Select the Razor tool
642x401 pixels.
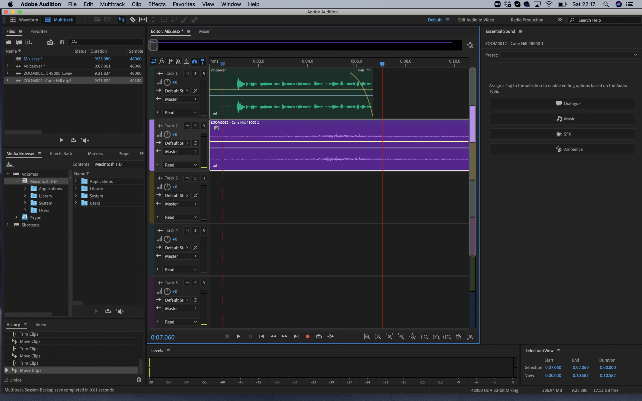133,19
